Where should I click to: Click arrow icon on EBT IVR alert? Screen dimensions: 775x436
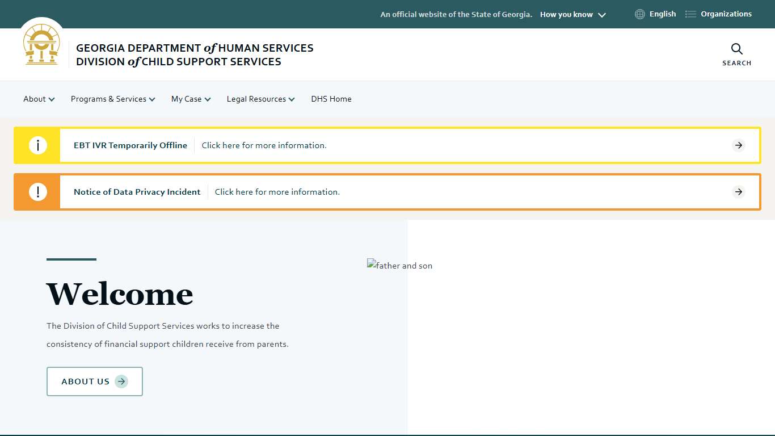[738, 145]
